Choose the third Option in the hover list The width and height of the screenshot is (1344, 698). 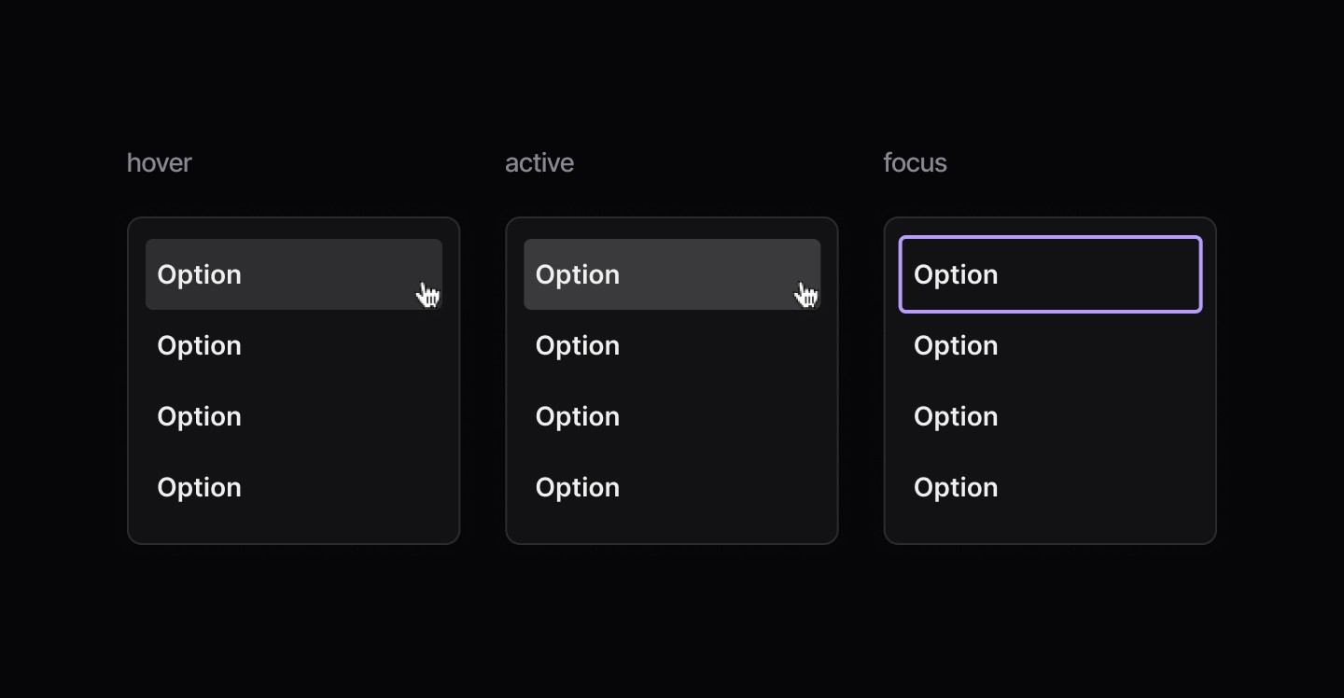[x=199, y=416]
